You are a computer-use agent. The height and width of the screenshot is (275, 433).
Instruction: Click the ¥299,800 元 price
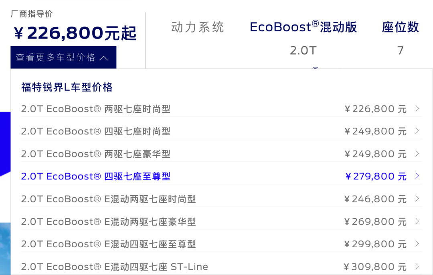click(375, 244)
